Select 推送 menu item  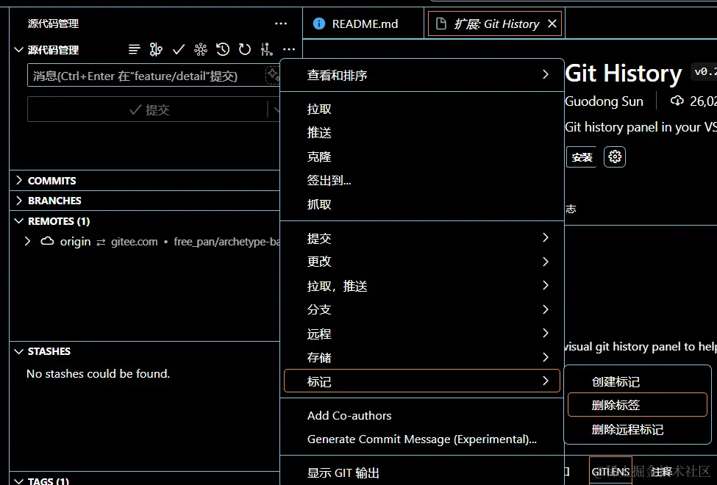pyautogui.click(x=421, y=132)
